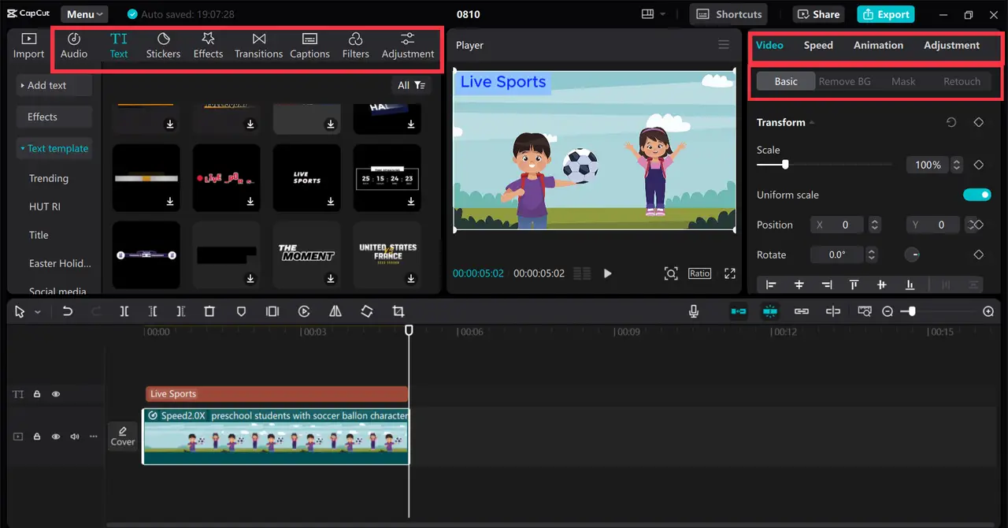
Task: Open the Stickers panel
Action: [x=163, y=43]
